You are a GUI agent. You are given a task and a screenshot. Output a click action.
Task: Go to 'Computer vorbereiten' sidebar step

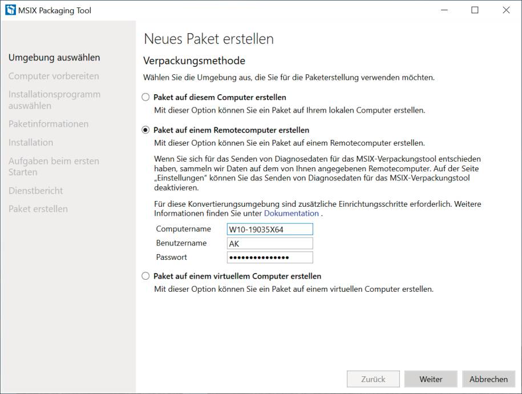[x=54, y=76]
